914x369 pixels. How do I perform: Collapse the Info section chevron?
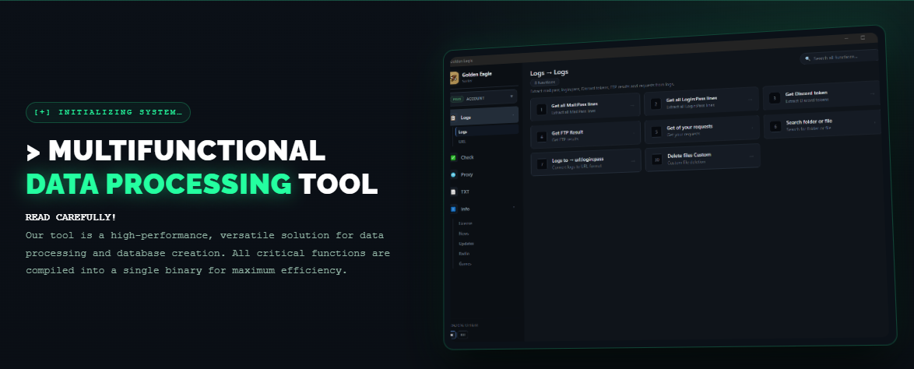click(514, 207)
